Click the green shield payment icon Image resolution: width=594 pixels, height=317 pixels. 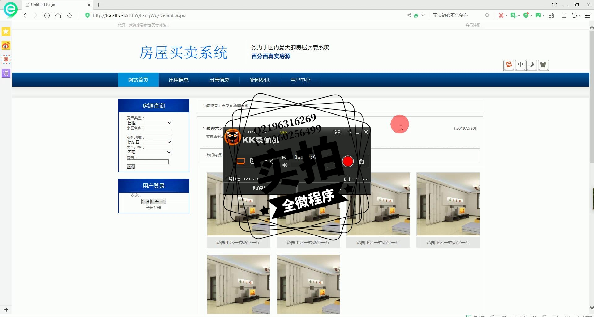click(526, 15)
